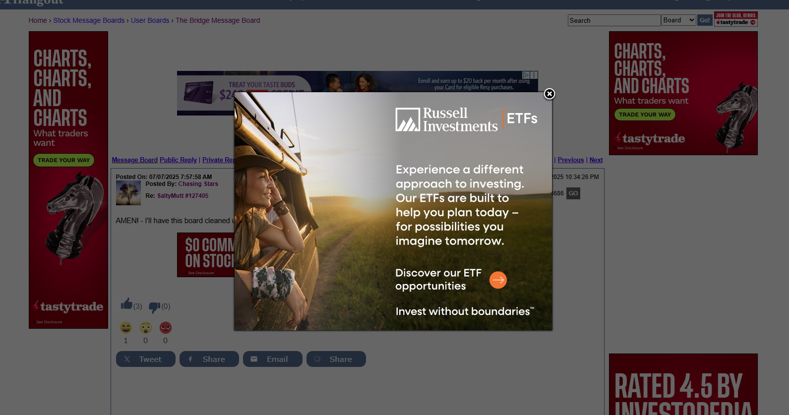Go to the Previous message
The image size is (789, 415).
pyautogui.click(x=570, y=160)
